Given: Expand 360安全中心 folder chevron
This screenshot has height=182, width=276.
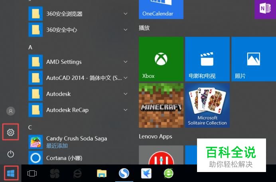Looking at the screenshot, I should click(126, 30).
